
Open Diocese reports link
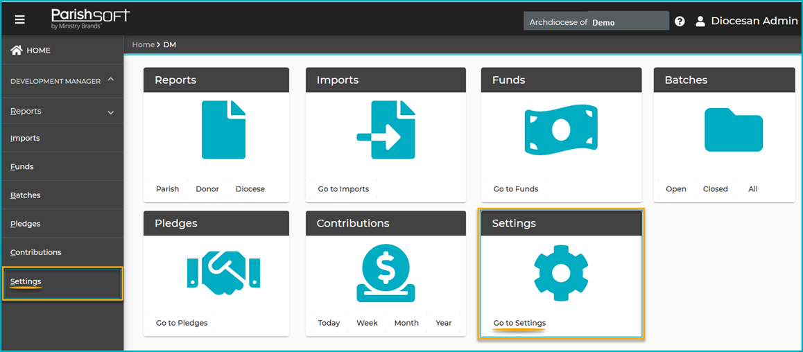[250, 189]
